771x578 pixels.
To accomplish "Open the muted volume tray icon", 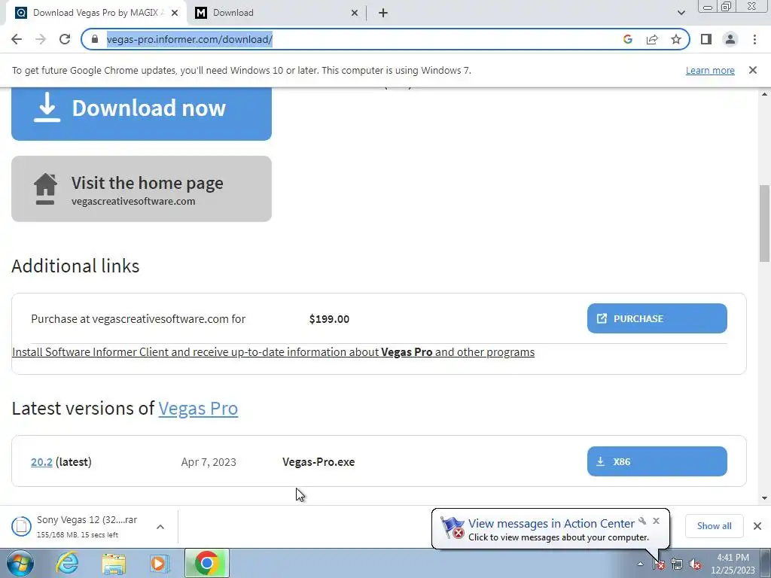I will pos(695,564).
